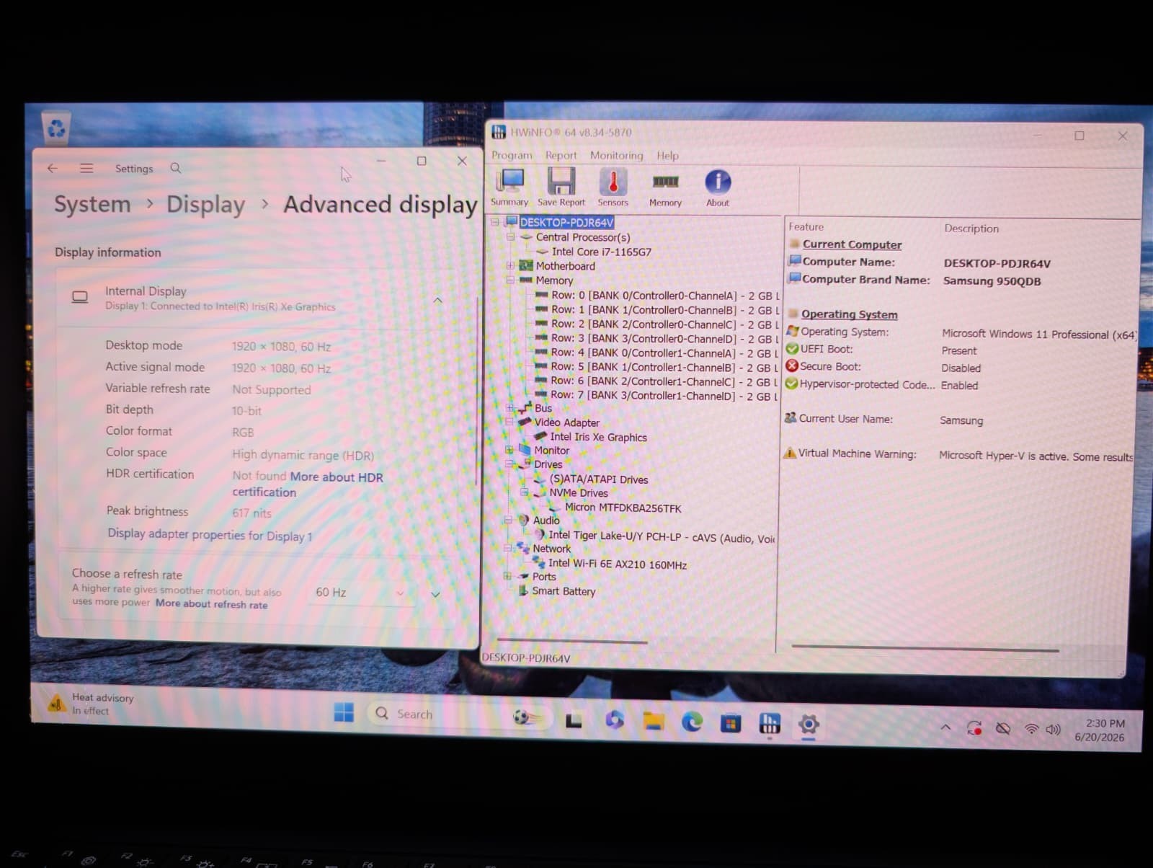Click the Secure Boot row
The width and height of the screenshot is (1153, 868).
coord(883,367)
